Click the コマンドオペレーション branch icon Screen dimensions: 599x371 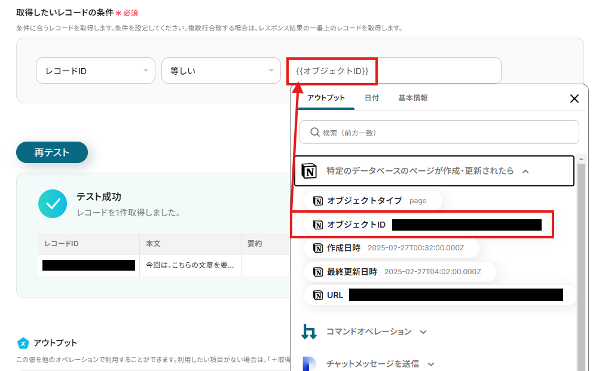click(x=309, y=332)
